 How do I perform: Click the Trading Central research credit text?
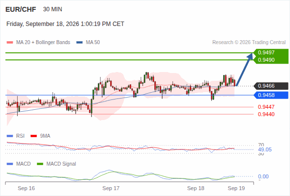point(249,43)
